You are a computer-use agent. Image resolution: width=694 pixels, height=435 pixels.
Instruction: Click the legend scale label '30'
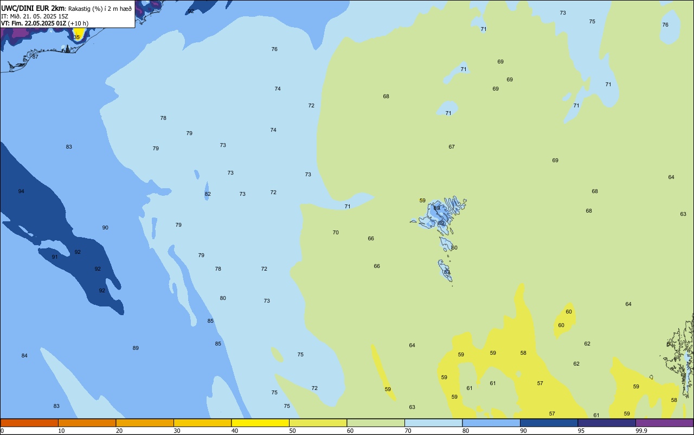tap(177, 431)
